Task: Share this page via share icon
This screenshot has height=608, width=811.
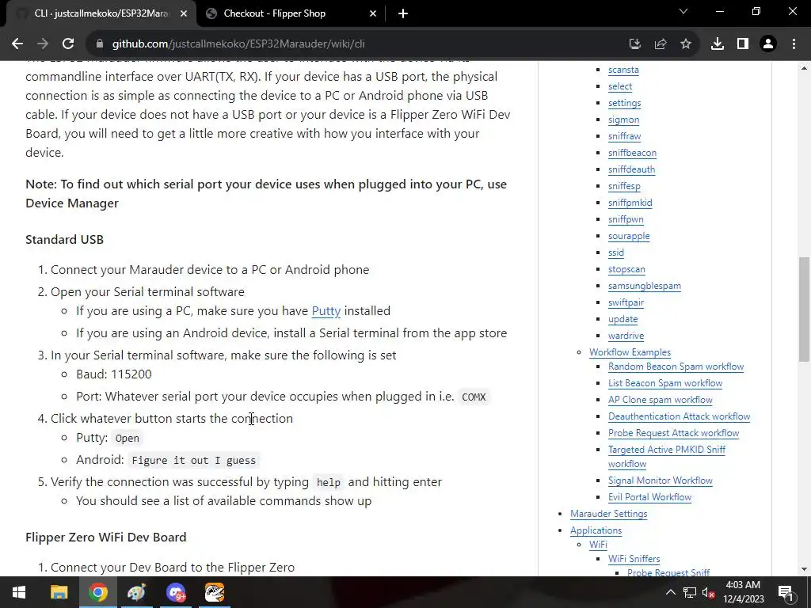Action: coord(661,44)
